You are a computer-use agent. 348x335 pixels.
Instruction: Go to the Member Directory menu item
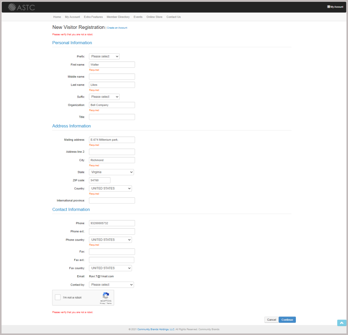pos(118,17)
